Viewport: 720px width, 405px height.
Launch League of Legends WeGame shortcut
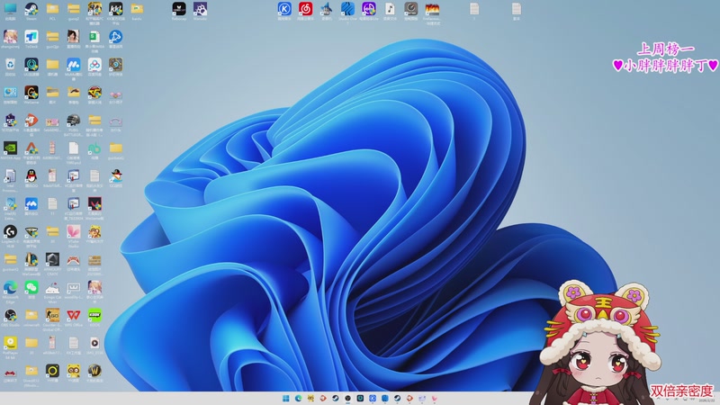31,260
